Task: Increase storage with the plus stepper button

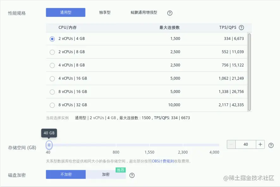Action: coord(260,145)
